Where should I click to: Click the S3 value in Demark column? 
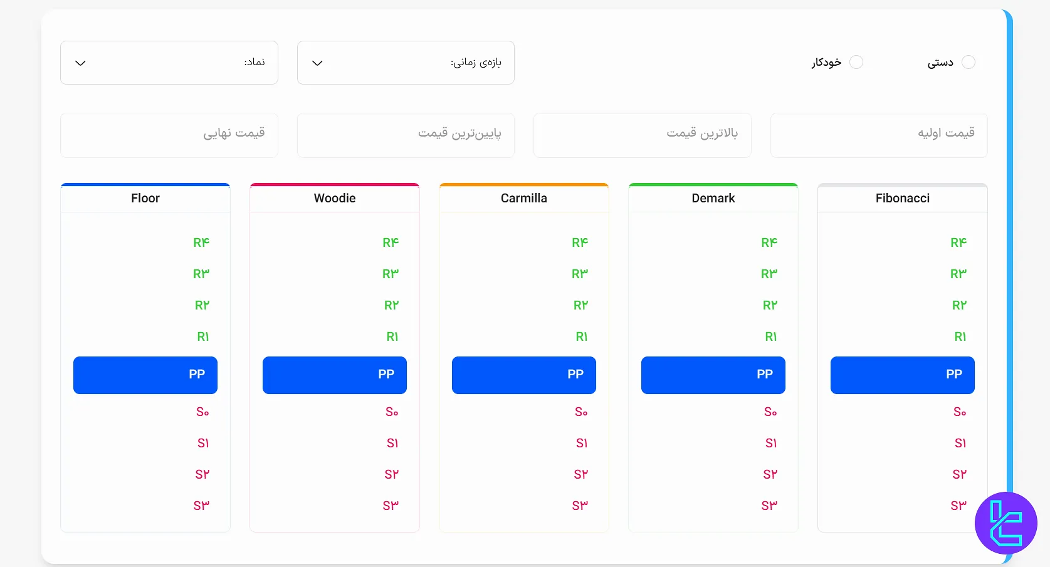click(769, 506)
